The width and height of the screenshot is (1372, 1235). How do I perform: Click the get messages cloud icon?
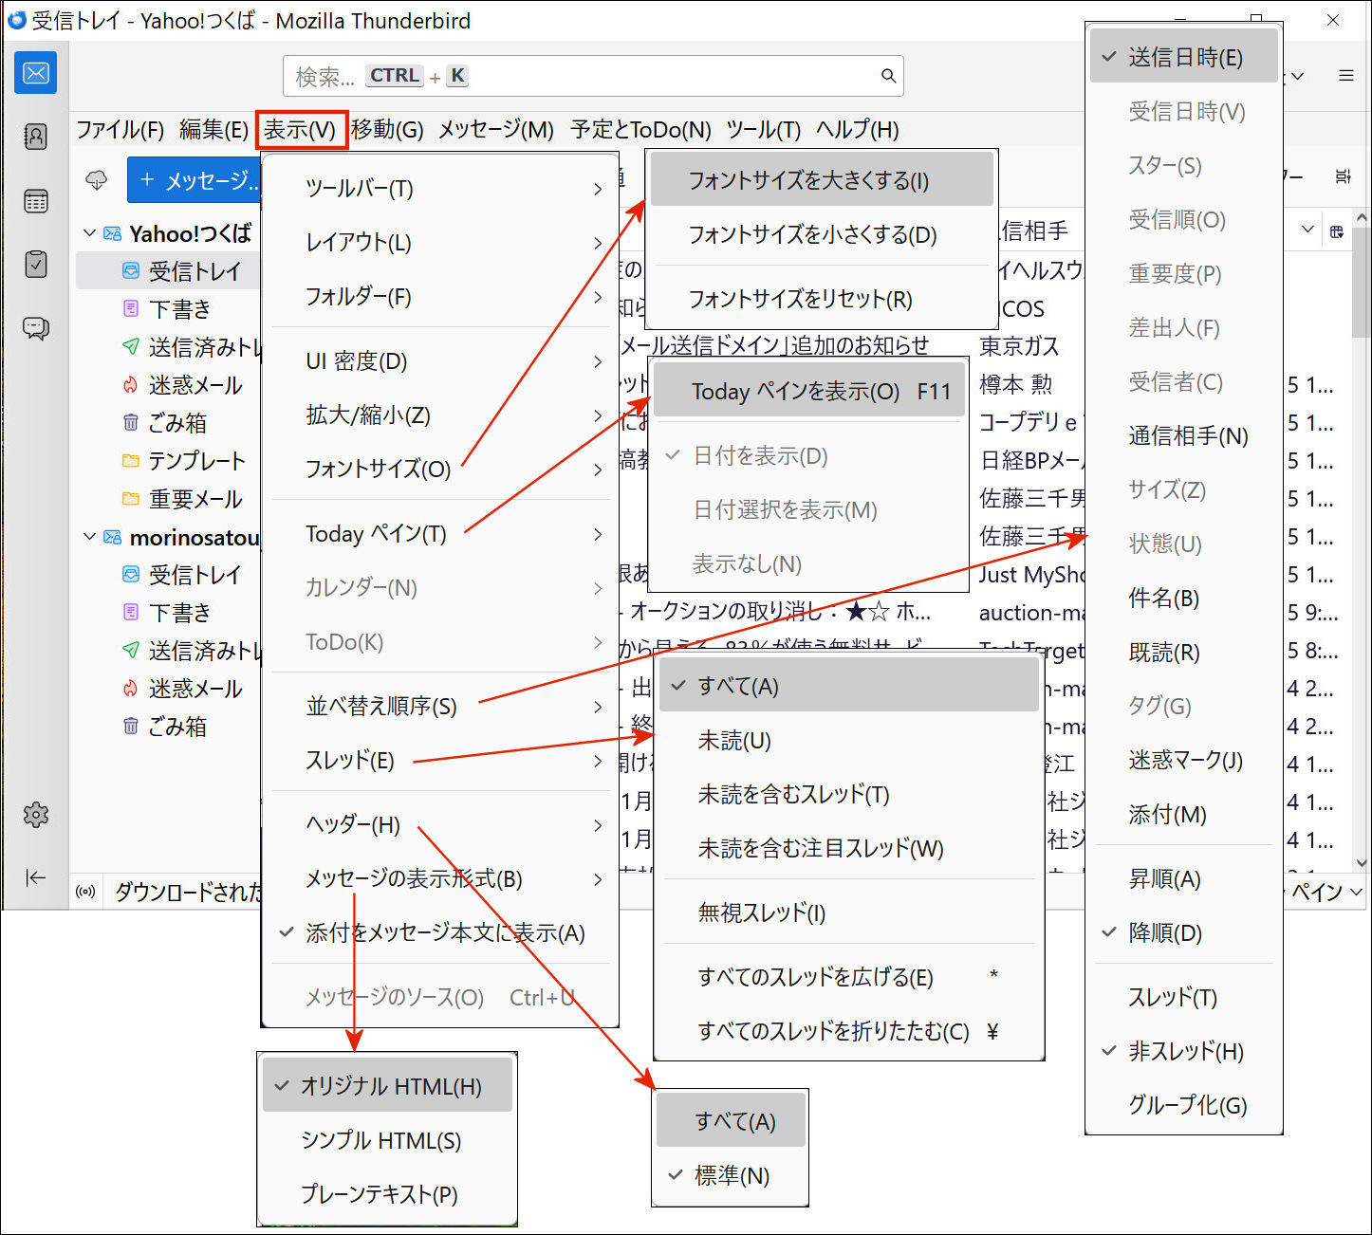pos(97,179)
